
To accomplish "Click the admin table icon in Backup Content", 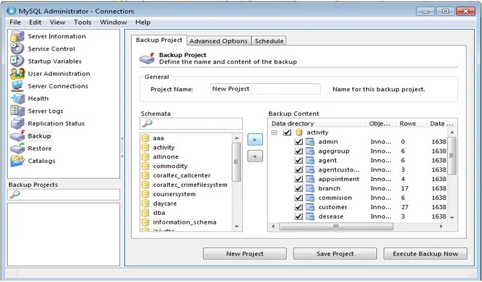I will [310, 142].
